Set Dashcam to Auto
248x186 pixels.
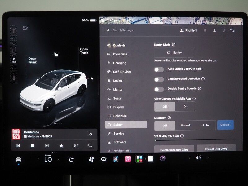(206, 125)
